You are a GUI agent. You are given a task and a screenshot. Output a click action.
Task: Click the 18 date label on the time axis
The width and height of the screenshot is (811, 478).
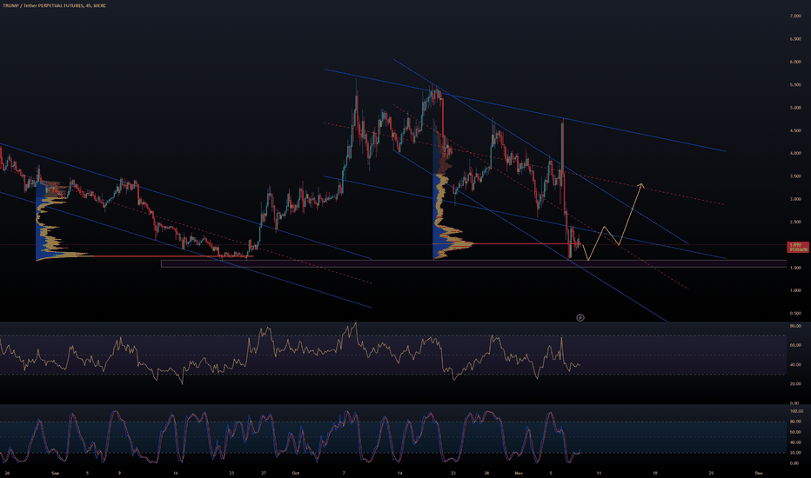tap(654, 473)
